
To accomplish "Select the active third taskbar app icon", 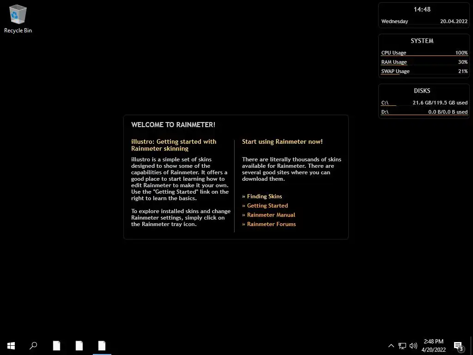I will tap(102, 346).
